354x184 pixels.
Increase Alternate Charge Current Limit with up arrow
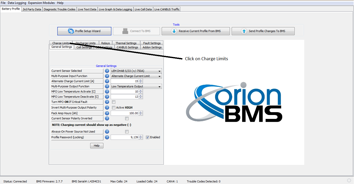click(x=141, y=80)
